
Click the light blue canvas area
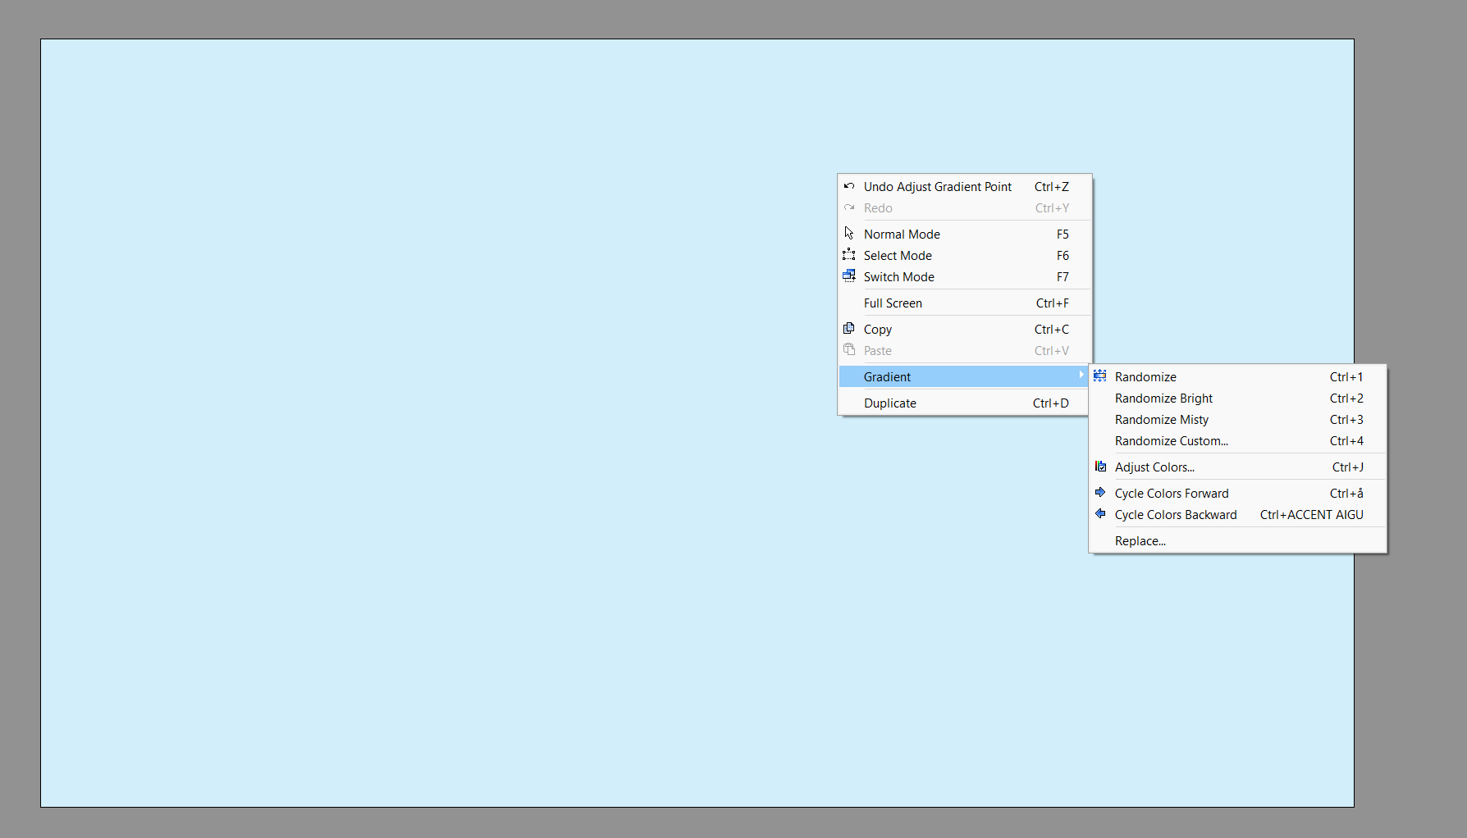(x=410, y=410)
